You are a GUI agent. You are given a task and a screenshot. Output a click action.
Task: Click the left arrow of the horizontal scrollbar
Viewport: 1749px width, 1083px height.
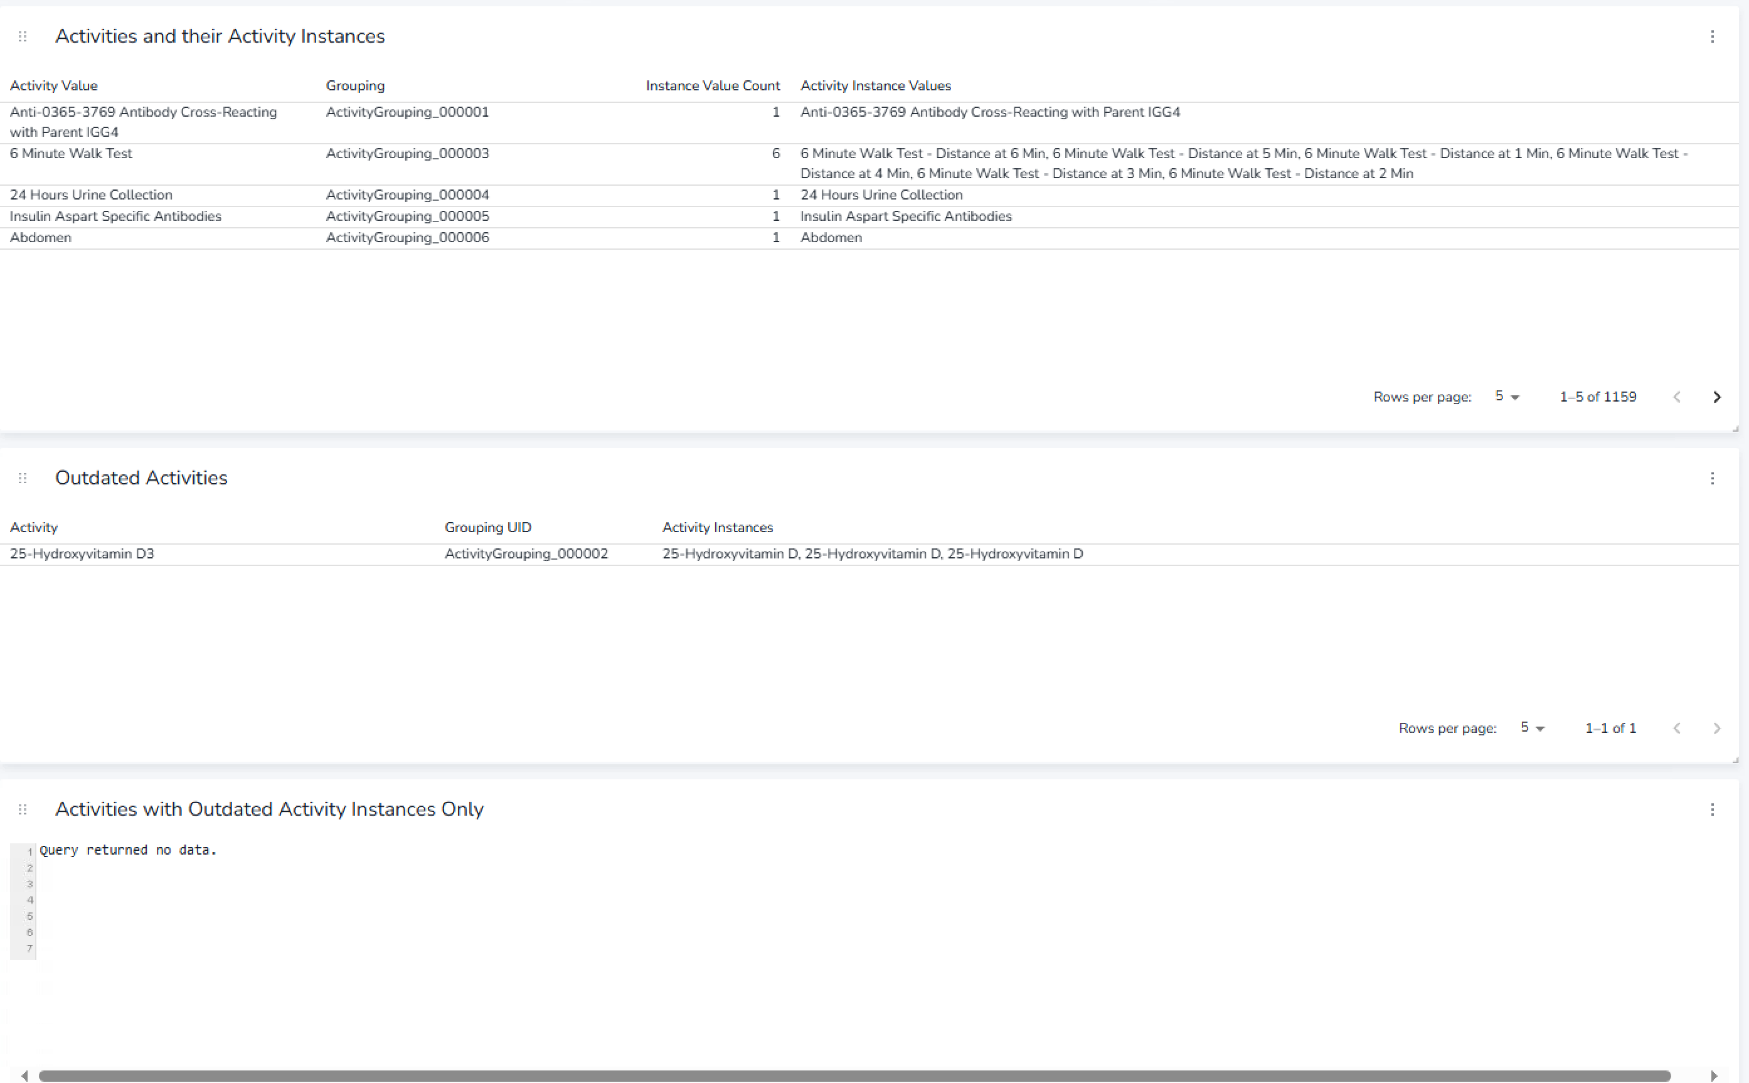point(24,1076)
